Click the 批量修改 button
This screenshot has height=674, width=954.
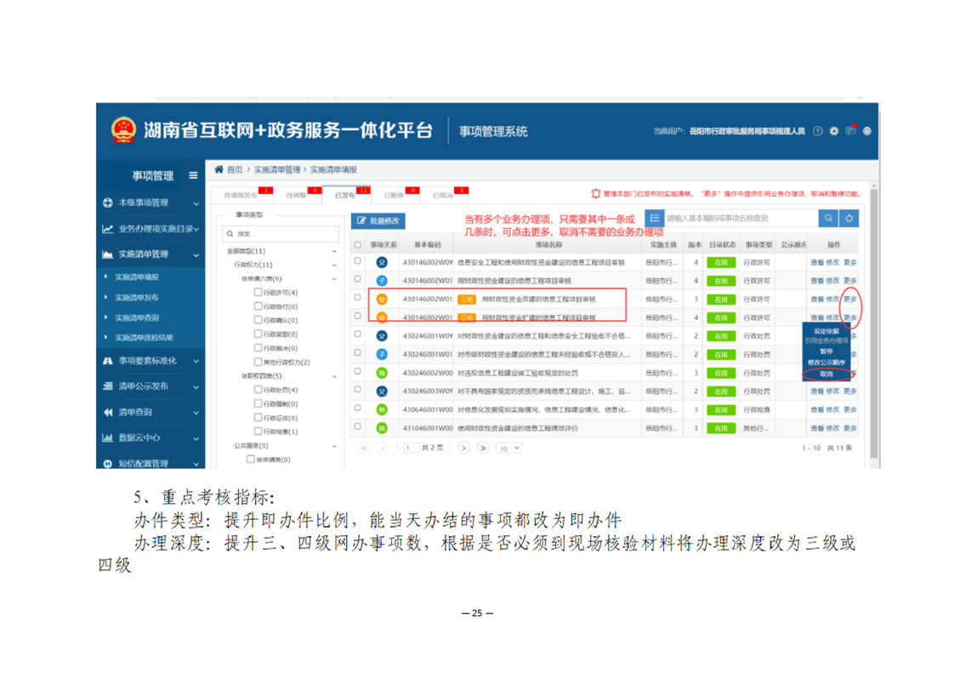point(378,220)
